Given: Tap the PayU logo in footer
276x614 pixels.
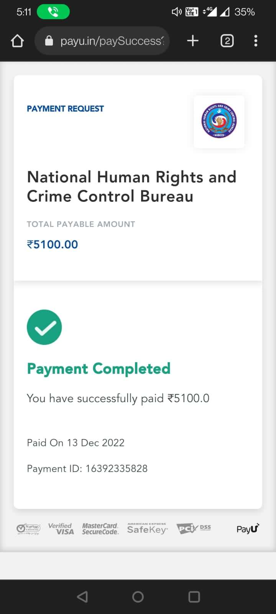Looking at the screenshot, I should [x=248, y=529].
